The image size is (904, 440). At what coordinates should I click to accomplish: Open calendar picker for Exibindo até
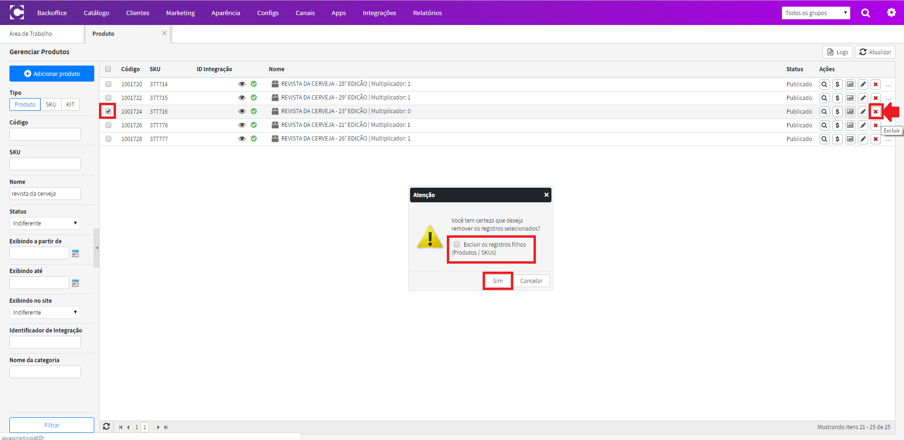coord(75,283)
